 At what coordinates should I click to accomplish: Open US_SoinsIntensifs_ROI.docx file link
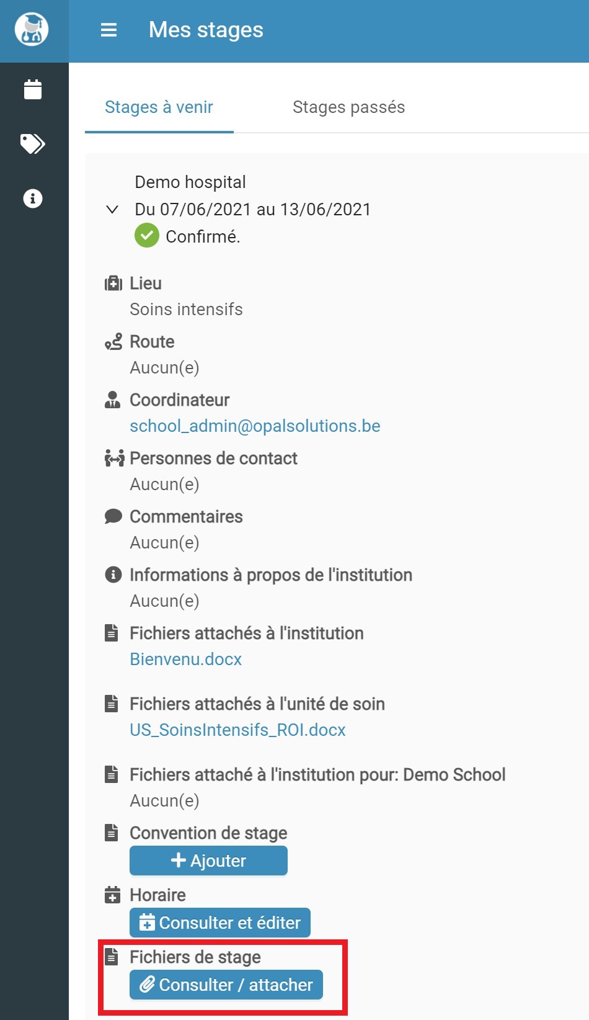pos(237,730)
